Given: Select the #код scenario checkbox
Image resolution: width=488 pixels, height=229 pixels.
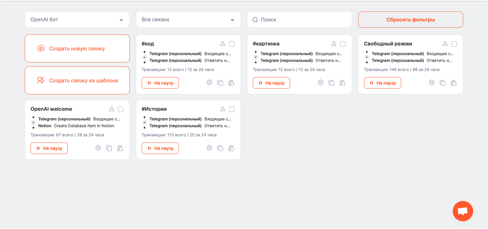Looking at the screenshot, I should (232, 44).
